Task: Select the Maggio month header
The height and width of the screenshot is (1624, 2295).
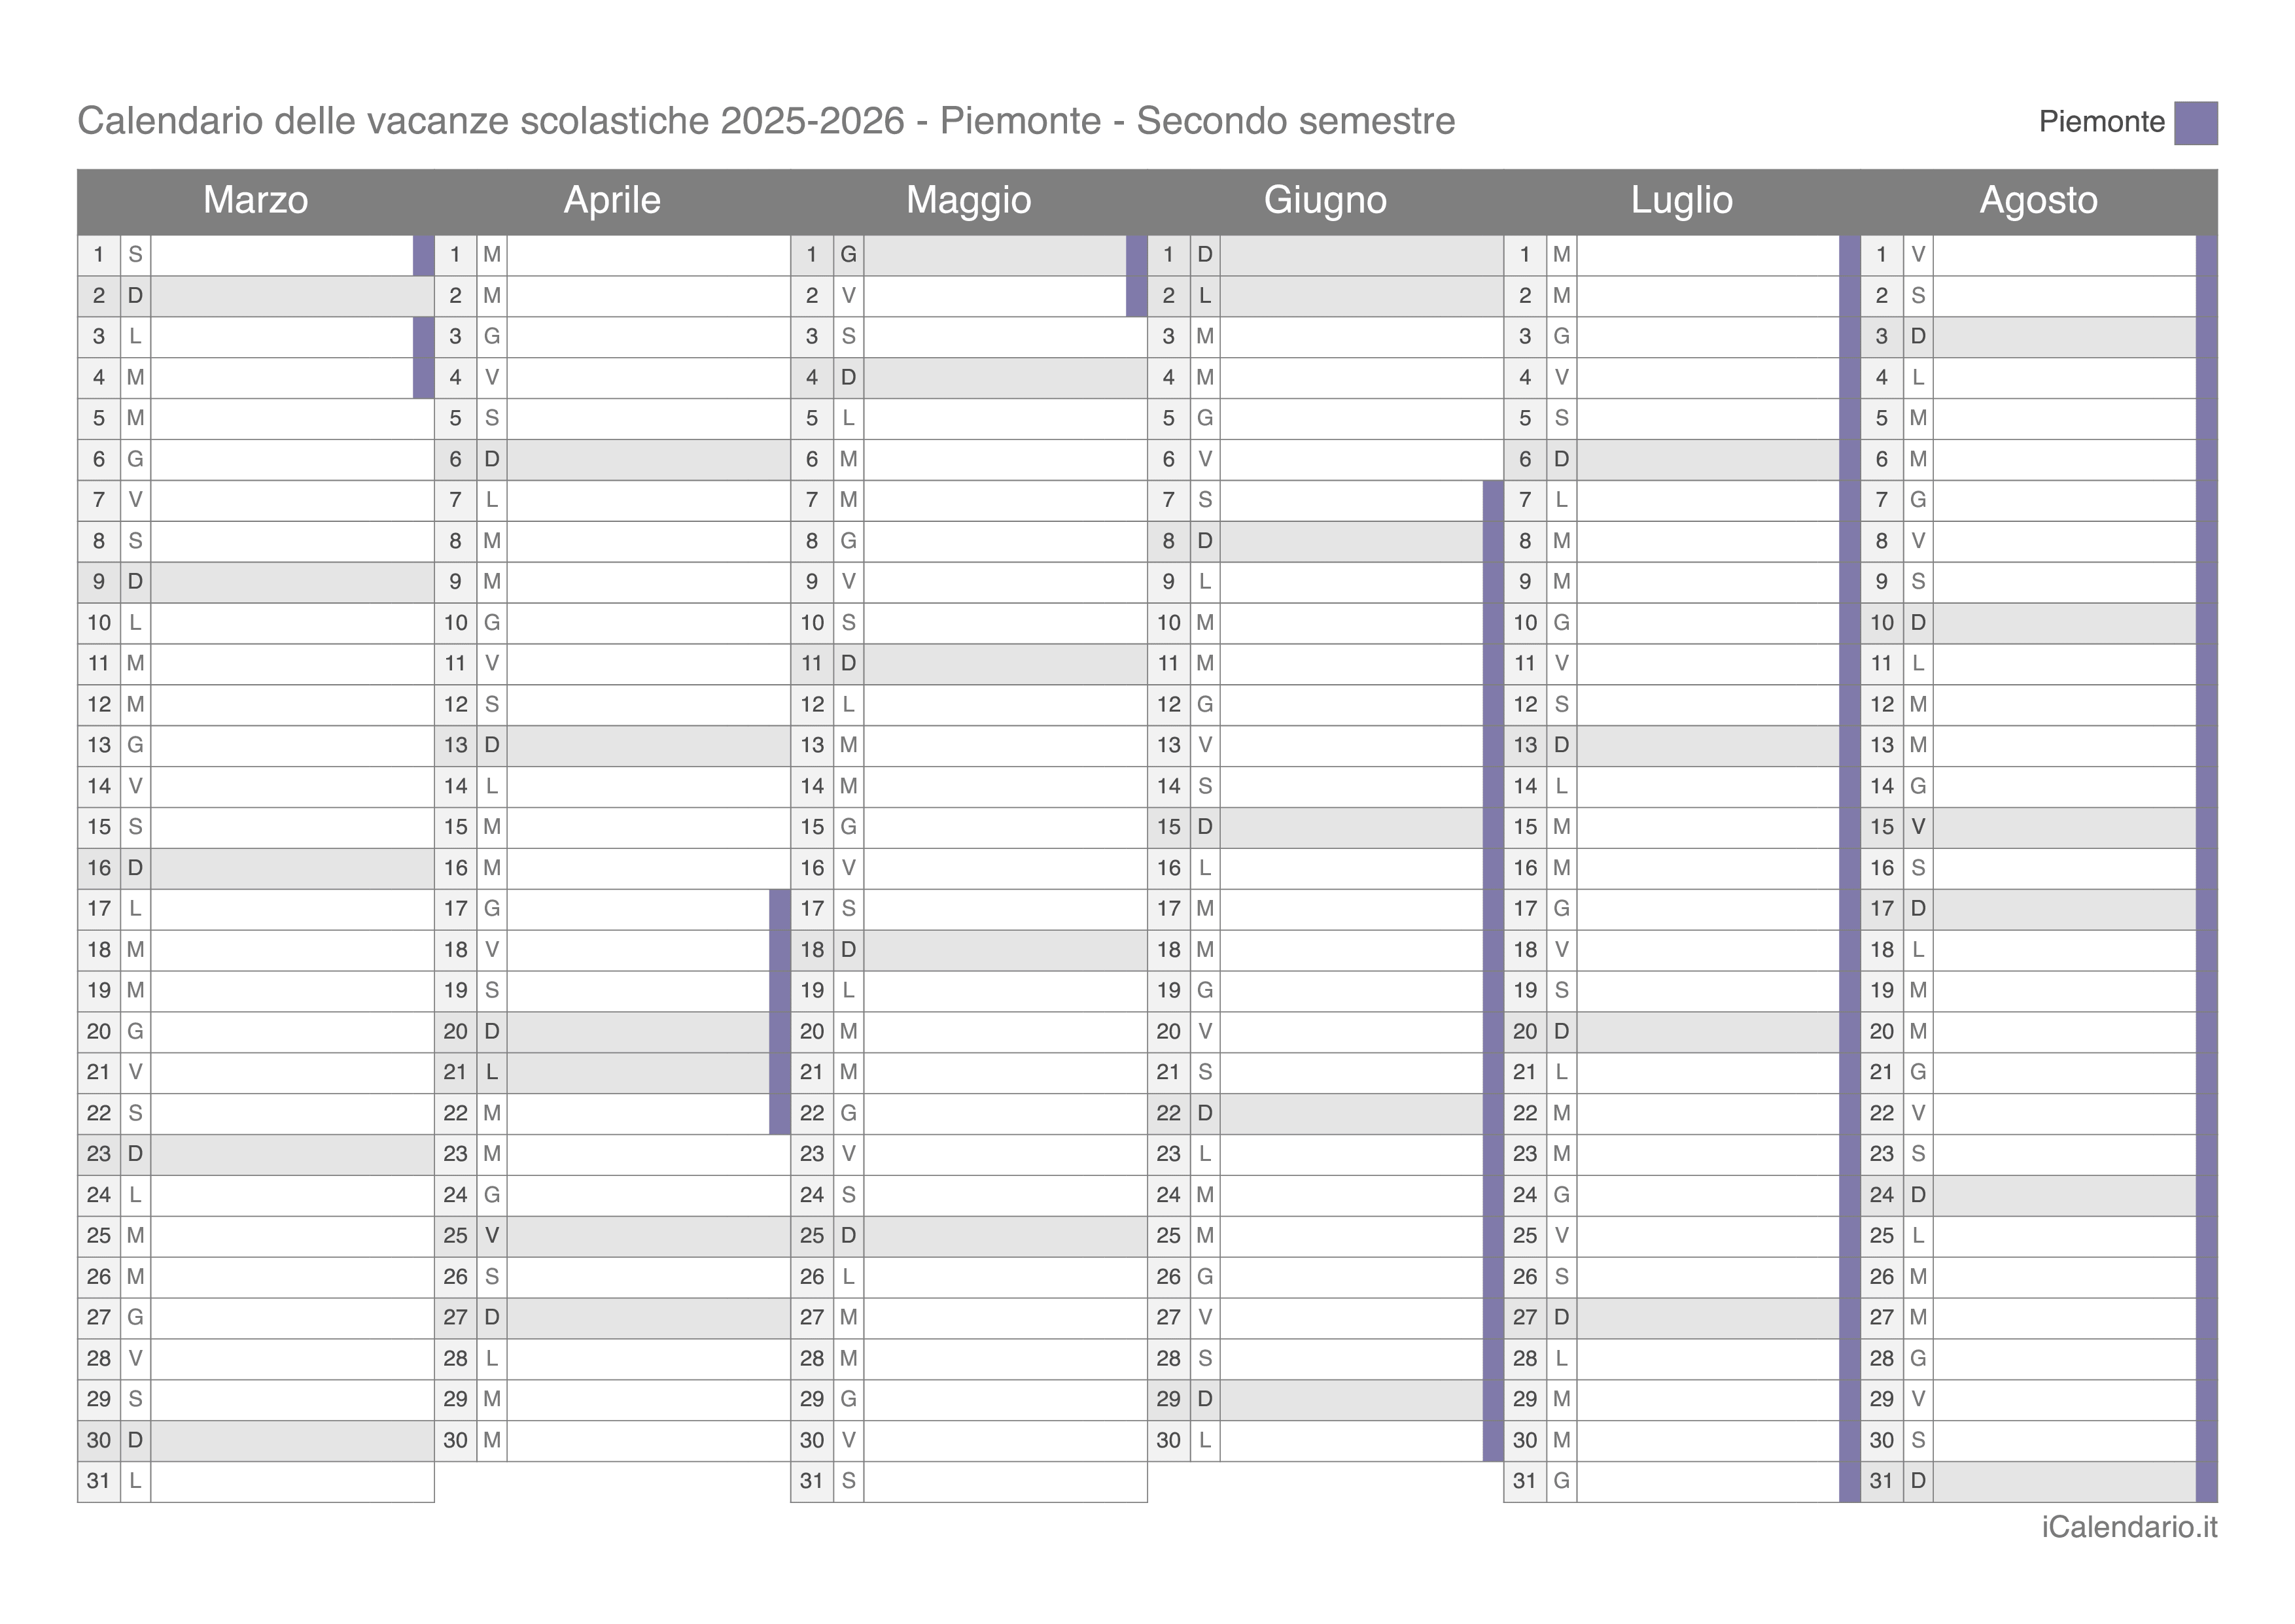Action: coord(969,201)
